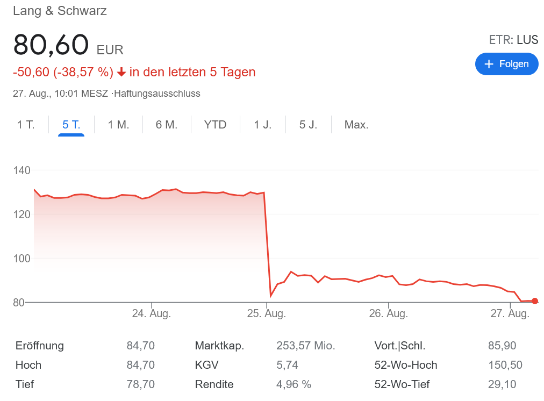Choose the 5 J. chart range

click(309, 125)
